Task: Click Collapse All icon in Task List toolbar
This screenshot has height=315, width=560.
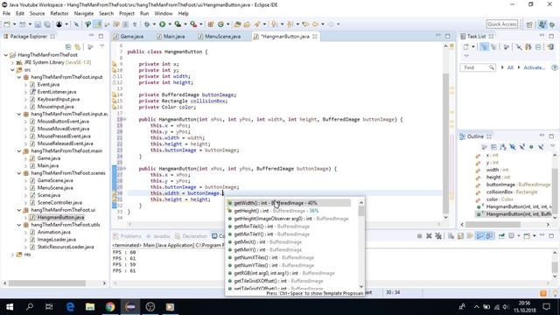Action: pyautogui.click(x=538, y=46)
